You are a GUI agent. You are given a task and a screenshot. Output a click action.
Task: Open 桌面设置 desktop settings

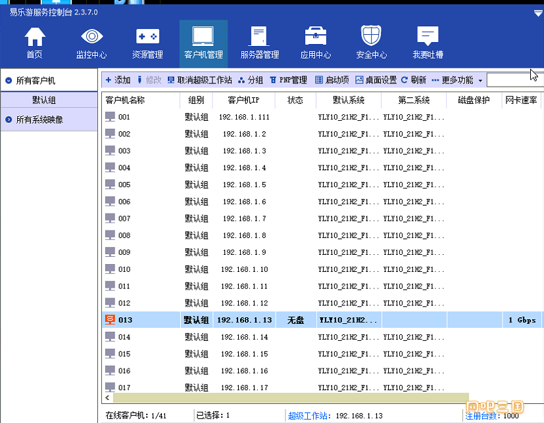point(376,80)
